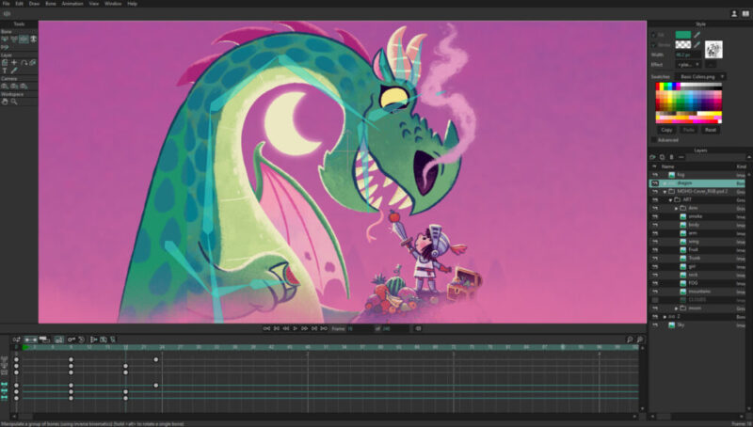753x427 pixels.
Task: Delete the selected layer with trash icon
Action: click(671, 157)
